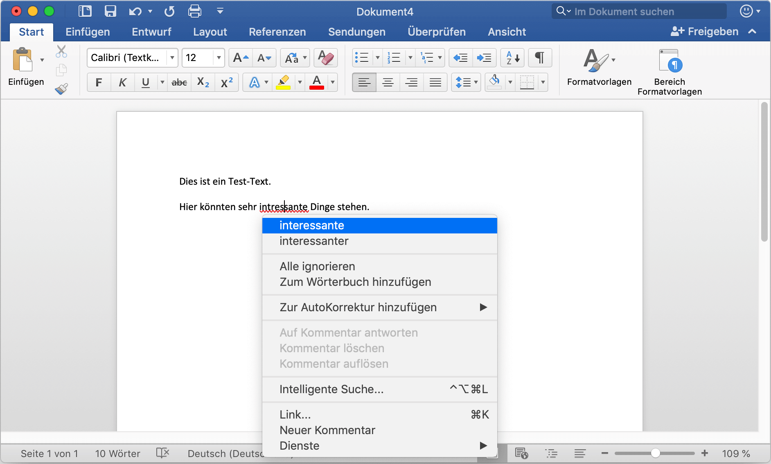Open the print icon in quick access toolbar
This screenshot has width=771, height=464.
coord(195,11)
